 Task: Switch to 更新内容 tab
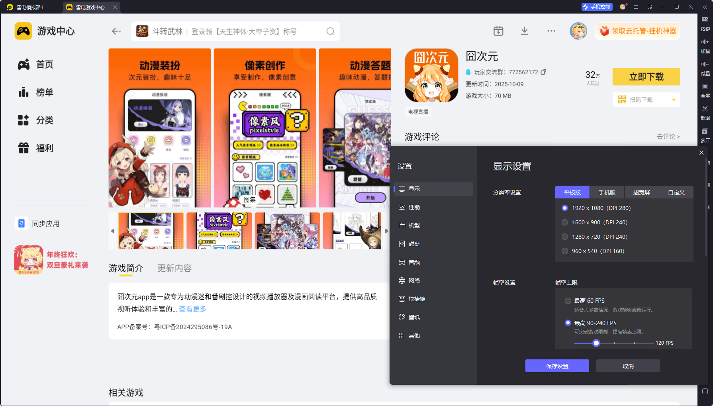tap(174, 268)
